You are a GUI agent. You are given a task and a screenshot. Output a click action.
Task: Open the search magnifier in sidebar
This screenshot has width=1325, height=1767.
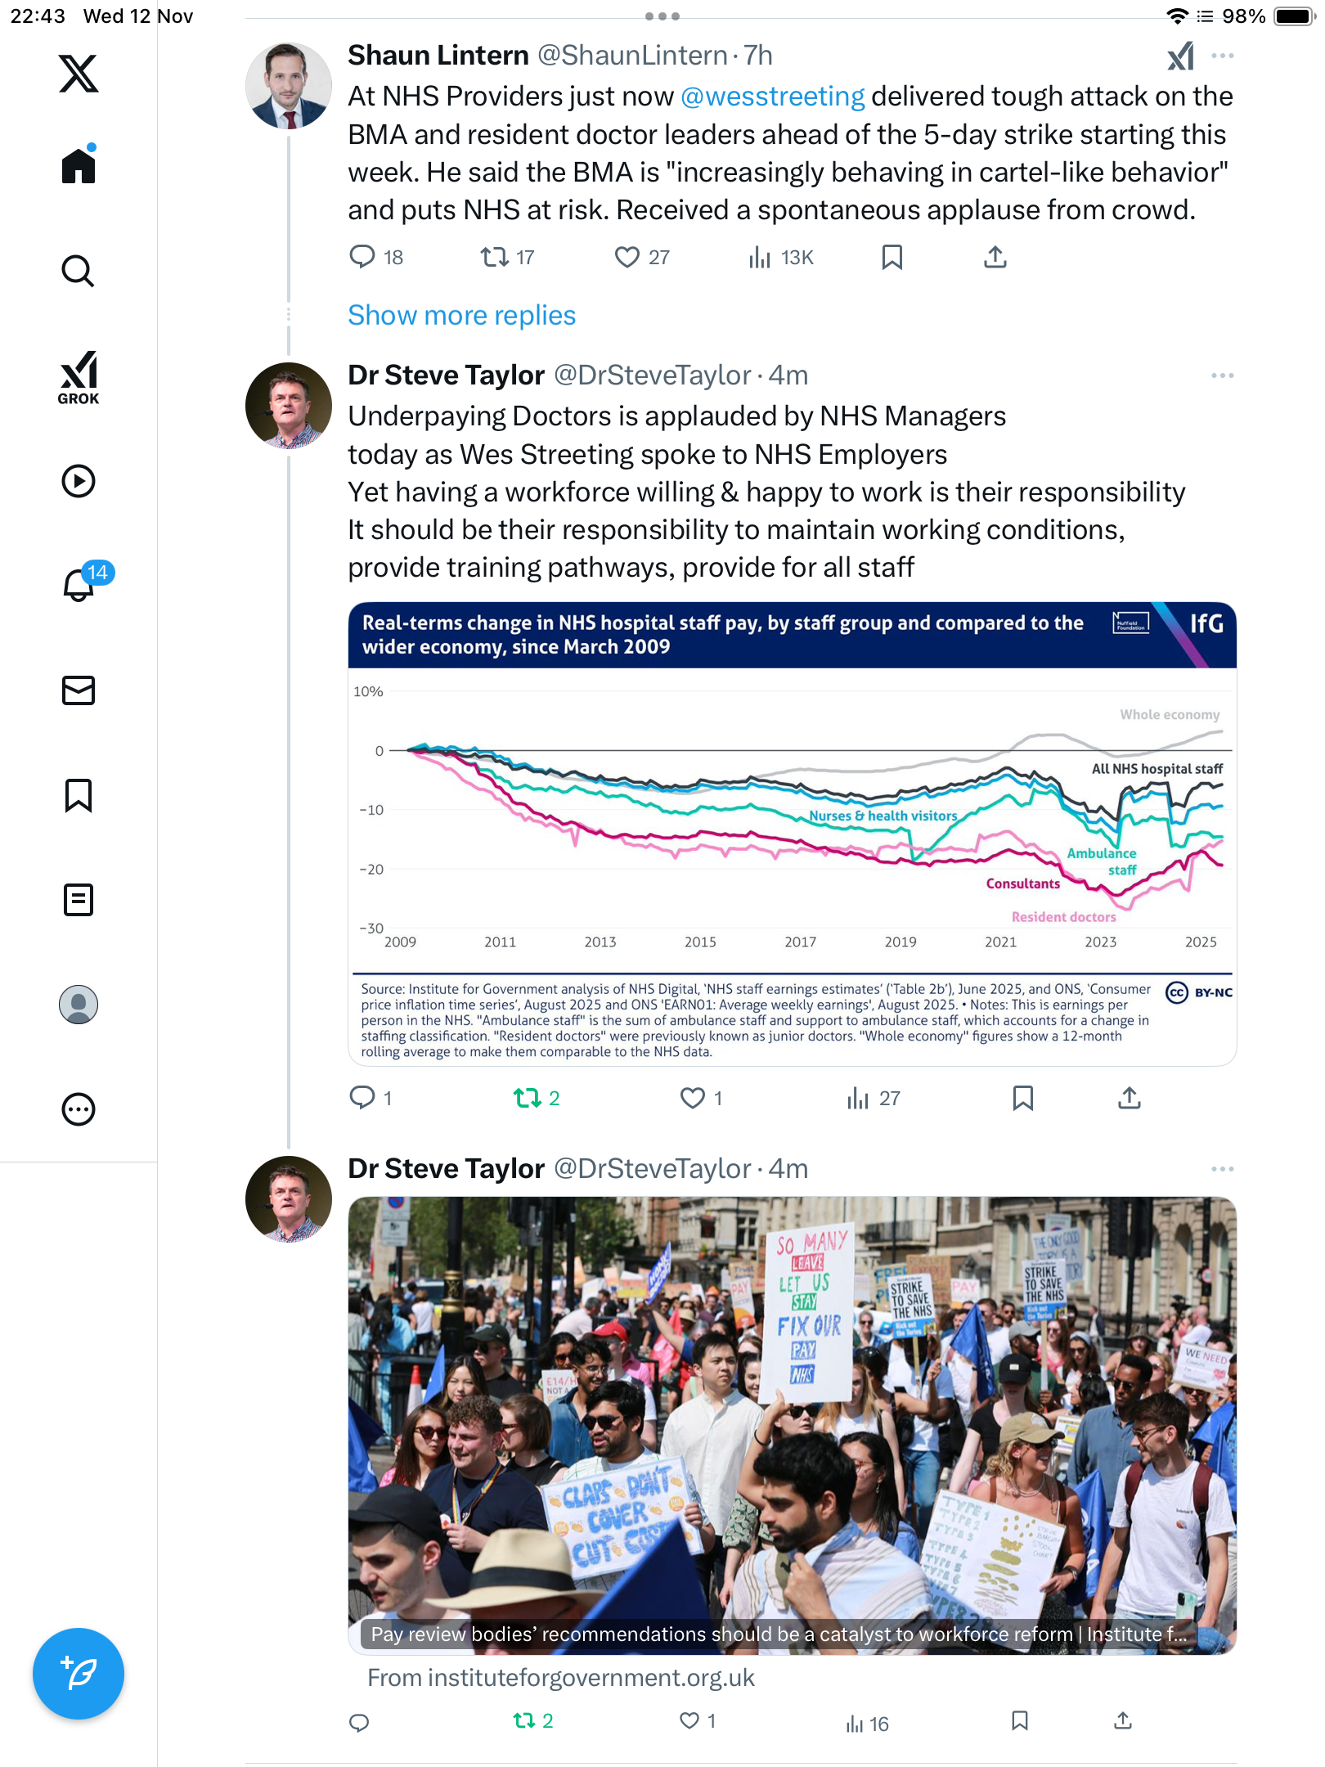[x=79, y=271]
